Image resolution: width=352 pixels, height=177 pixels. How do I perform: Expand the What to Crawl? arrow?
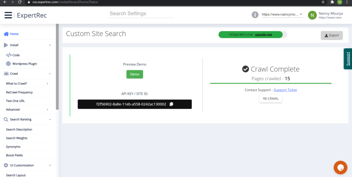47,84
